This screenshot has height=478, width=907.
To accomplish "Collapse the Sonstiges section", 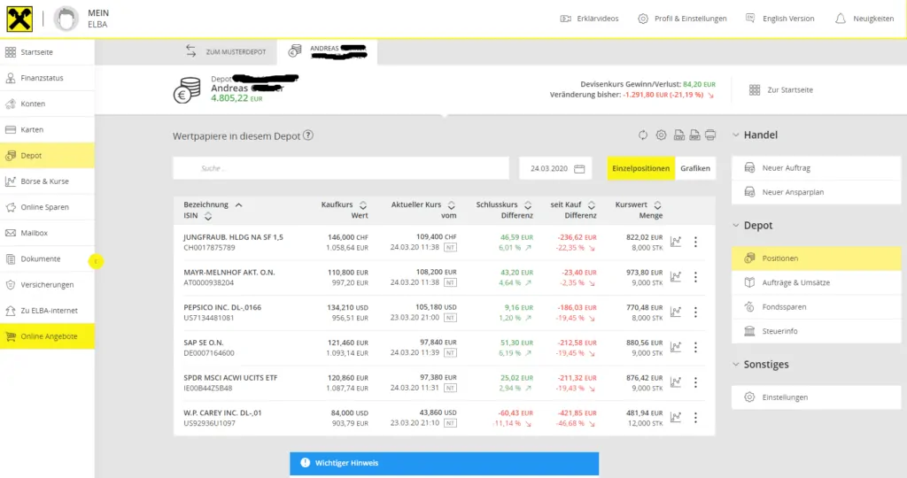I will click(x=760, y=364).
